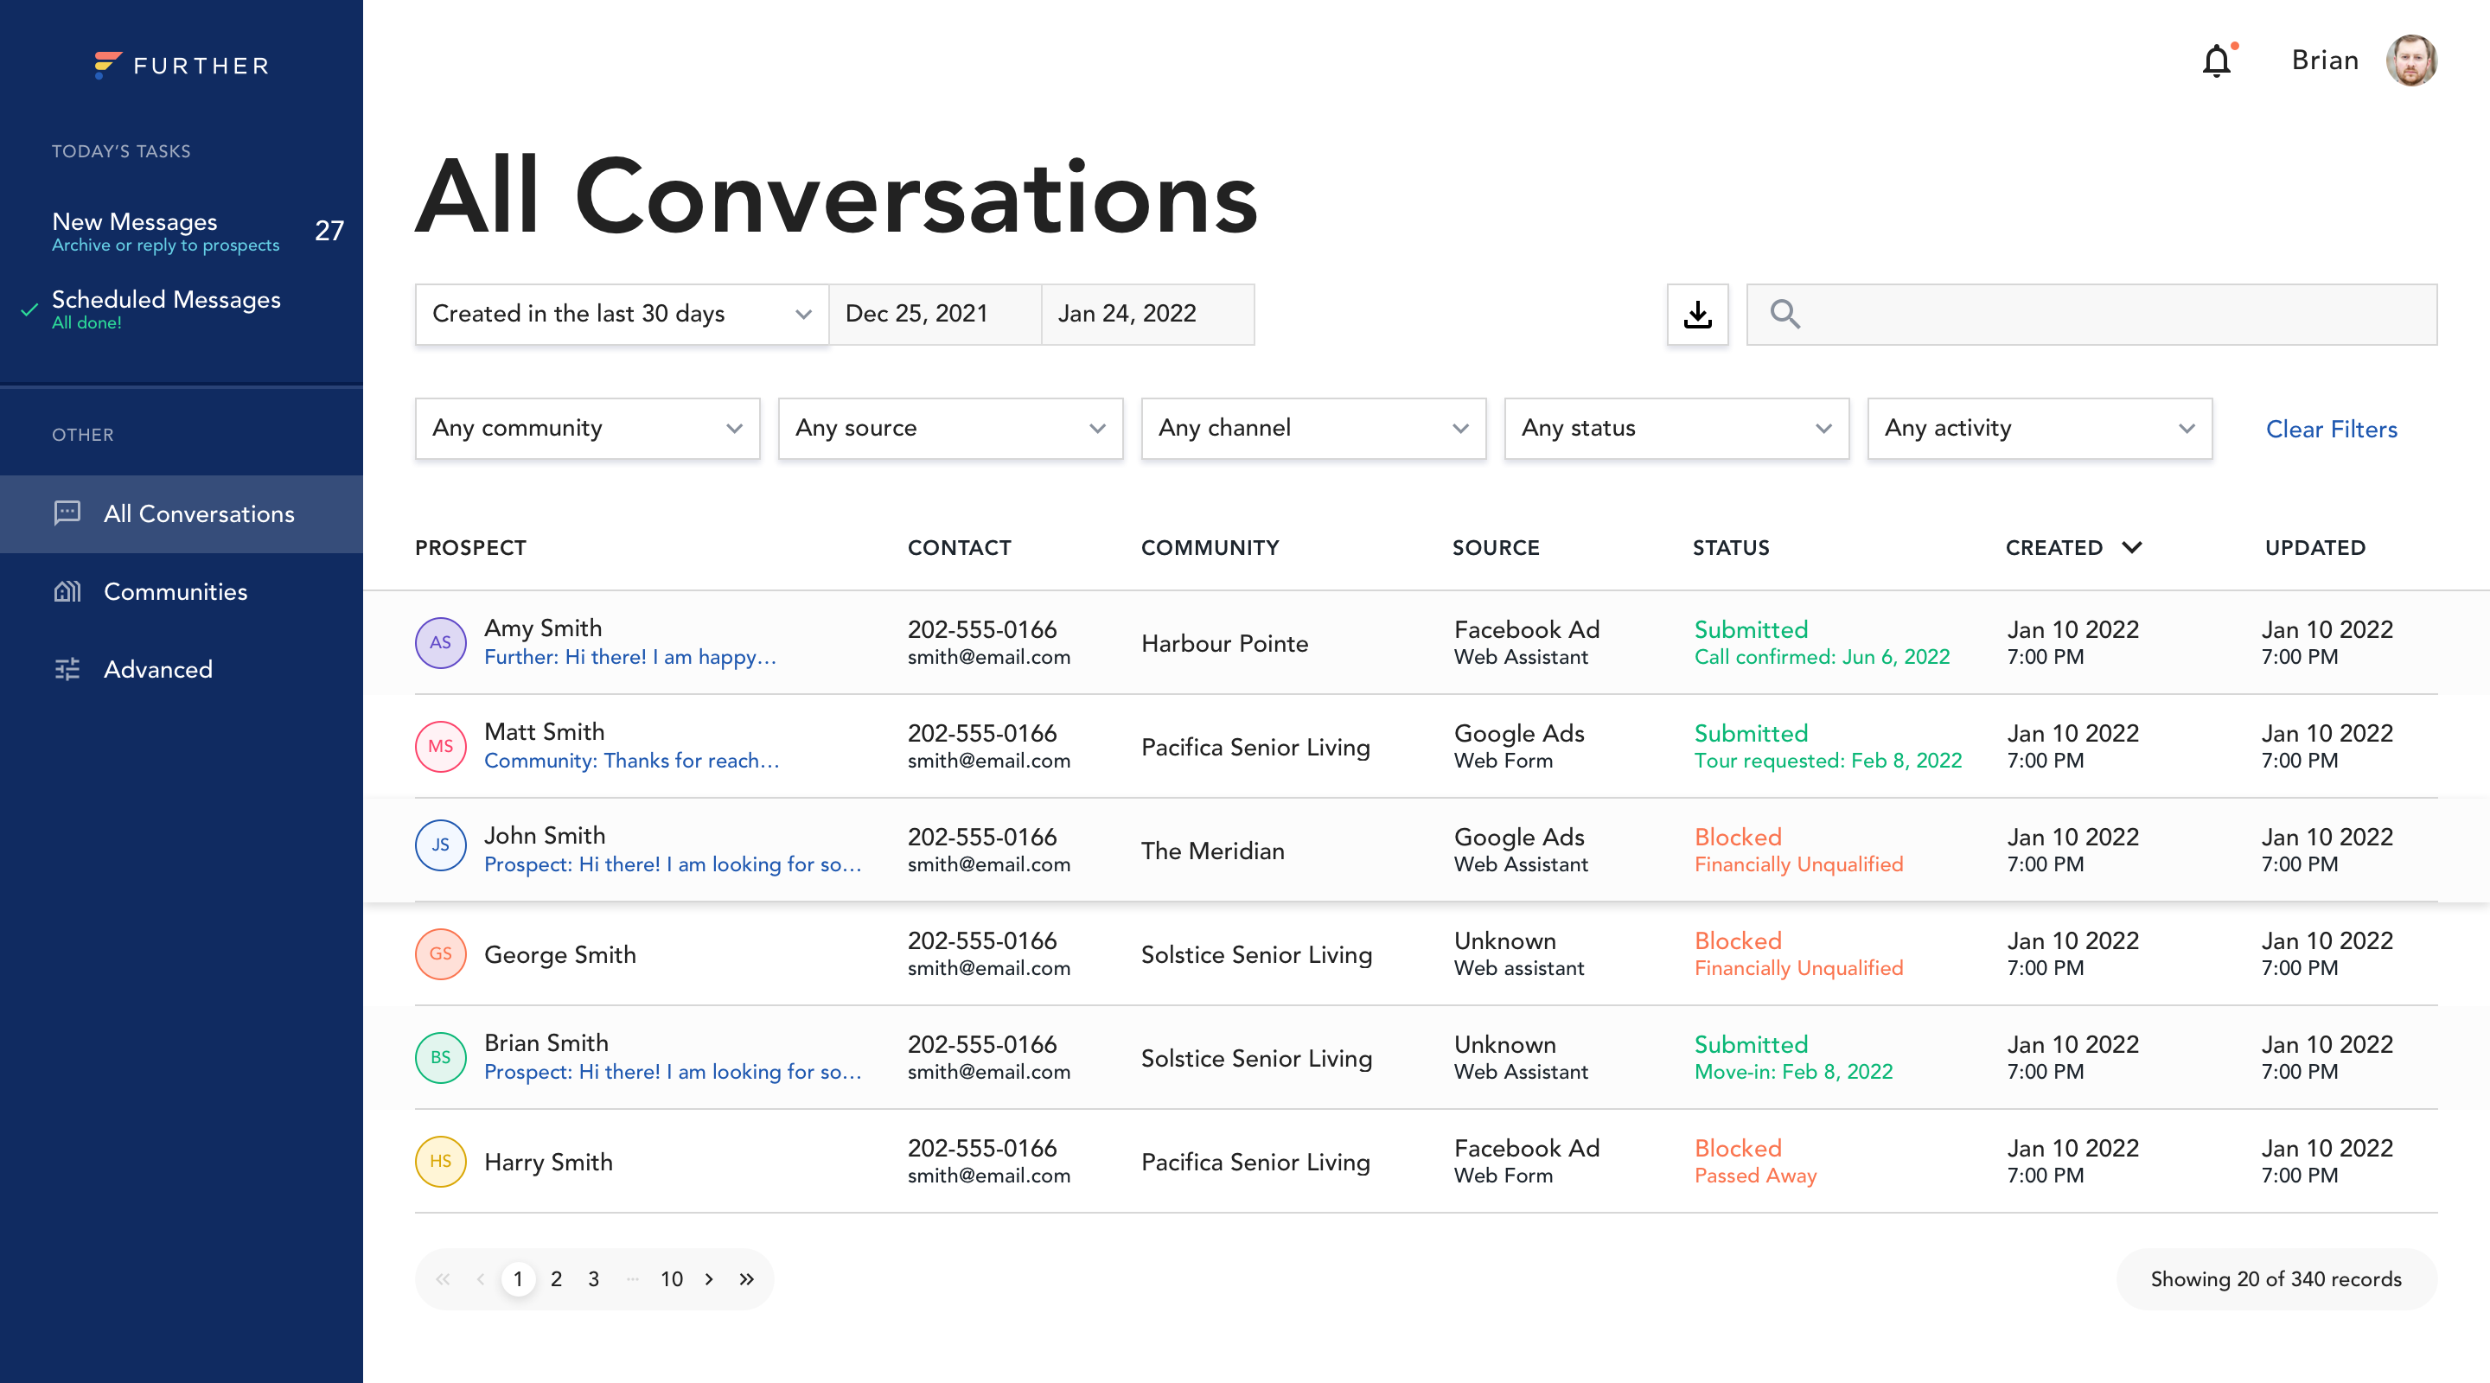The image size is (2490, 1383).
Task: Select All Conversations in sidebar
Action: pyautogui.click(x=182, y=513)
